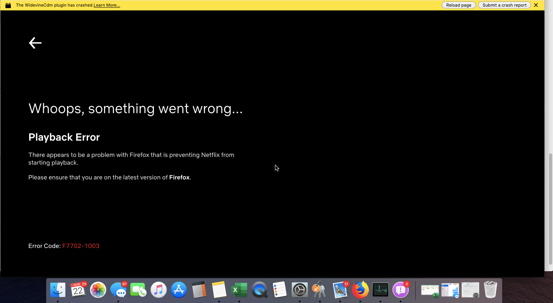Open minimized System Preferences window thumbnail in dock
This screenshot has height=303, width=553.
pos(470,291)
